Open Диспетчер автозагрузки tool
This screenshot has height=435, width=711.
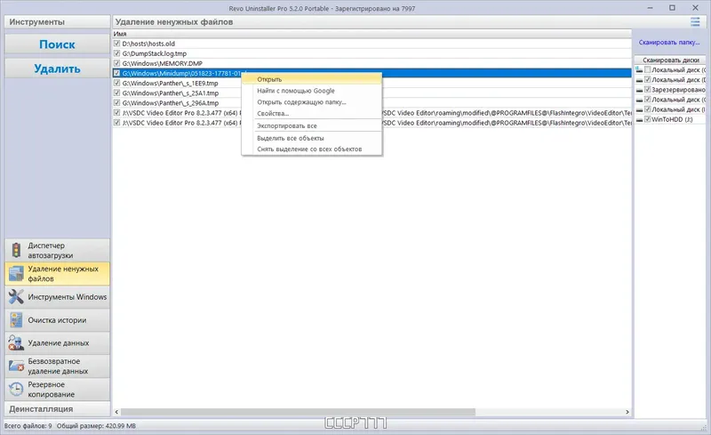pyautogui.click(x=57, y=250)
